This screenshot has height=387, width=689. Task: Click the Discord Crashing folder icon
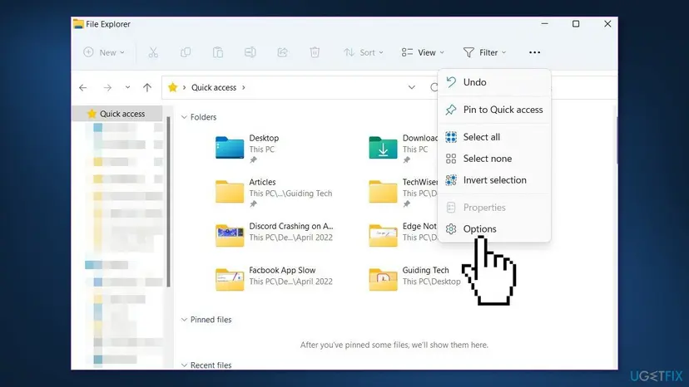pos(230,236)
